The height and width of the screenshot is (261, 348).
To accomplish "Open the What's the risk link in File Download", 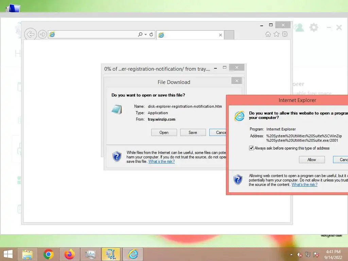I will coord(161,161).
